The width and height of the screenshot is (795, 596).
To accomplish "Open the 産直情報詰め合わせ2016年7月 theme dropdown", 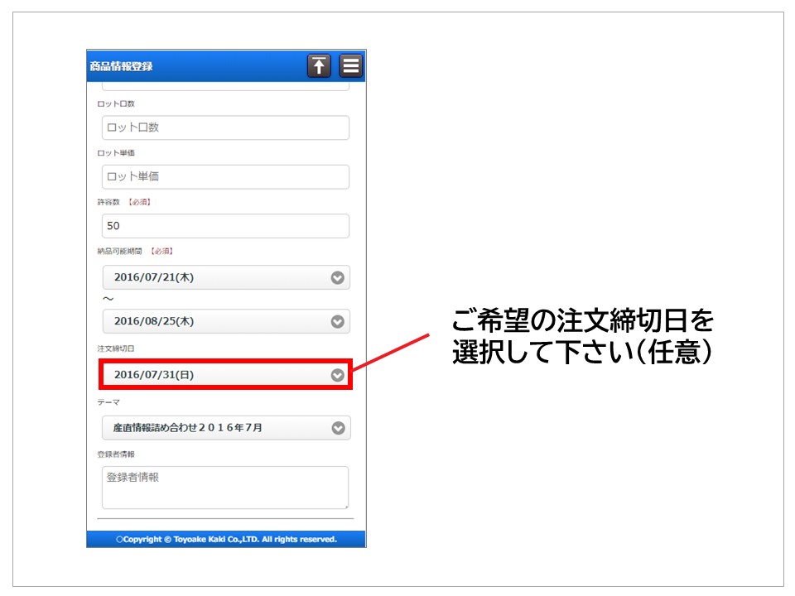I will pos(215,428).
